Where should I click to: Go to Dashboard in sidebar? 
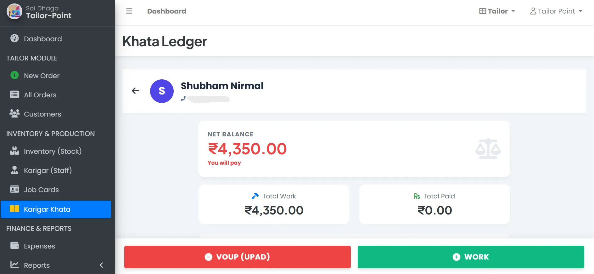pos(43,39)
